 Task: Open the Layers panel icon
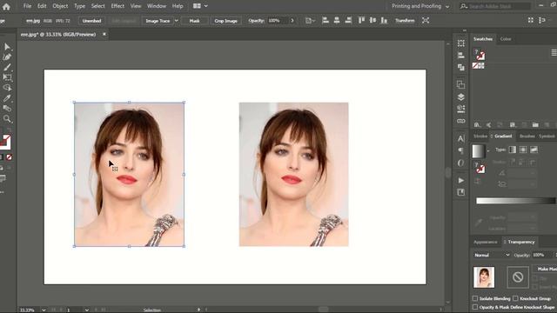(460, 97)
